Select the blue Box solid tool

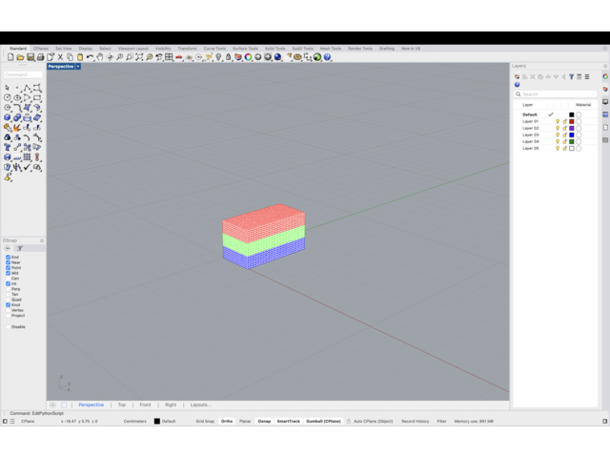coord(8,117)
